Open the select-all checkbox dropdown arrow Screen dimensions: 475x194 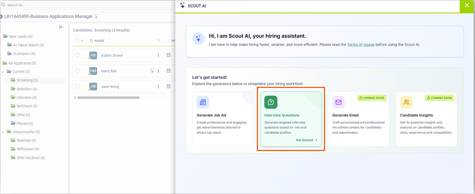point(82,41)
